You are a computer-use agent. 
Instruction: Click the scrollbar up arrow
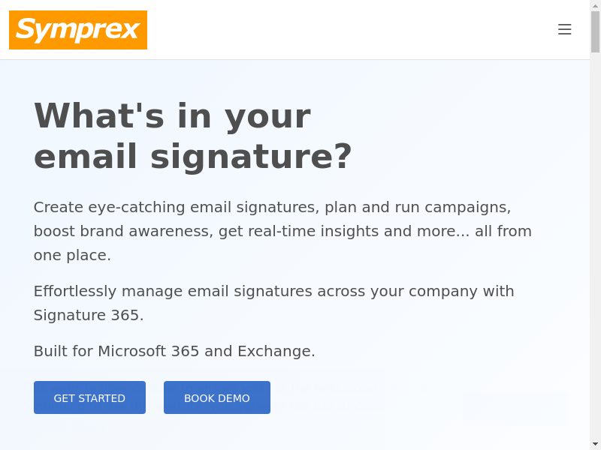click(595, 5)
